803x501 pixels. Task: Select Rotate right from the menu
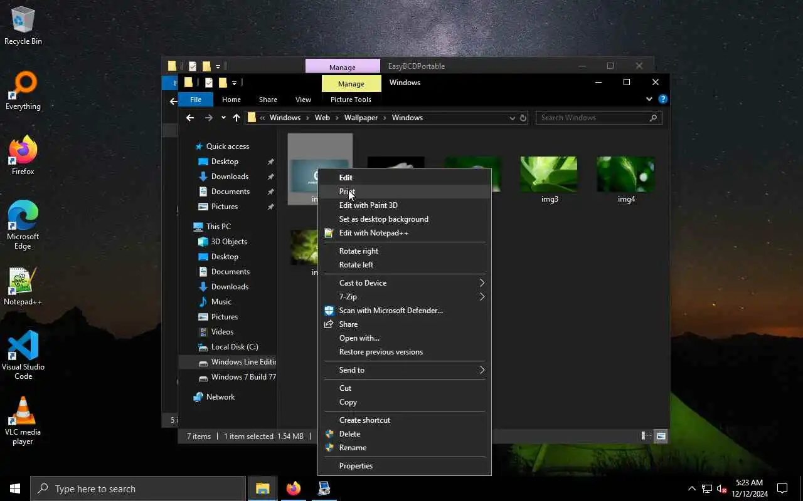click(x=405, y=251)
